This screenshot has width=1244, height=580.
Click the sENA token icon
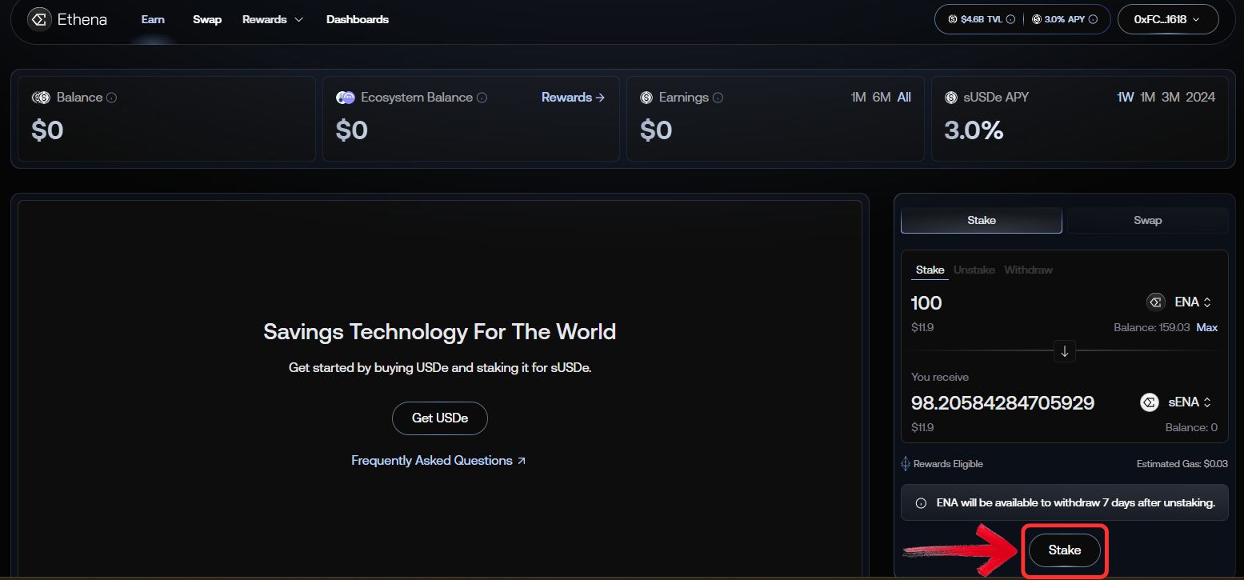(1150, 402)
